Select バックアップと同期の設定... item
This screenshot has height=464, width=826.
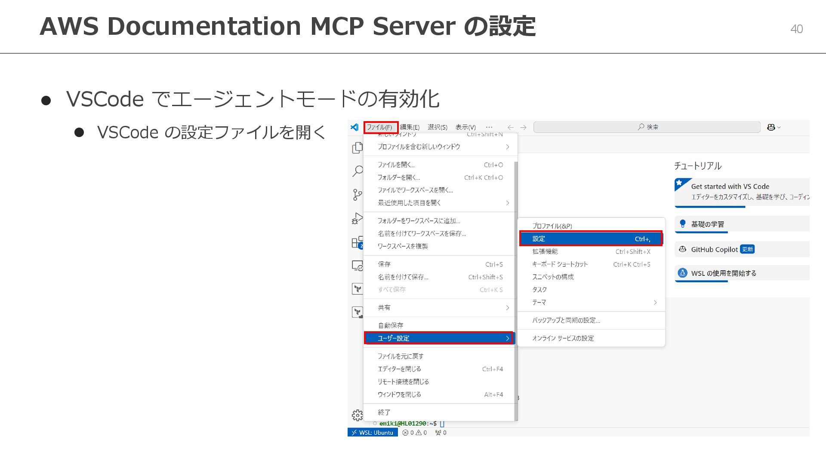(x=591, y=321)
